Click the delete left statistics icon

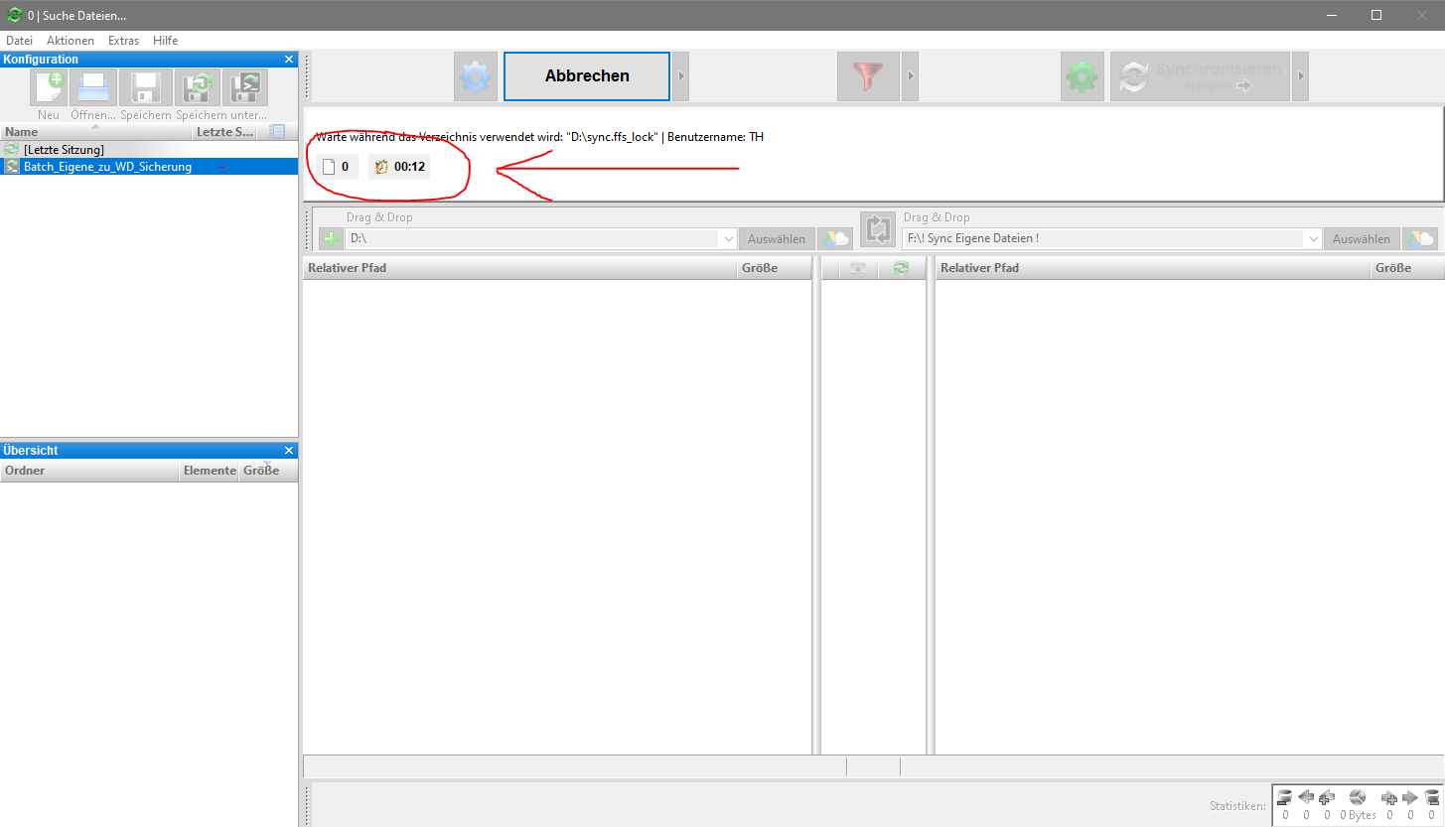point(1284,796)
